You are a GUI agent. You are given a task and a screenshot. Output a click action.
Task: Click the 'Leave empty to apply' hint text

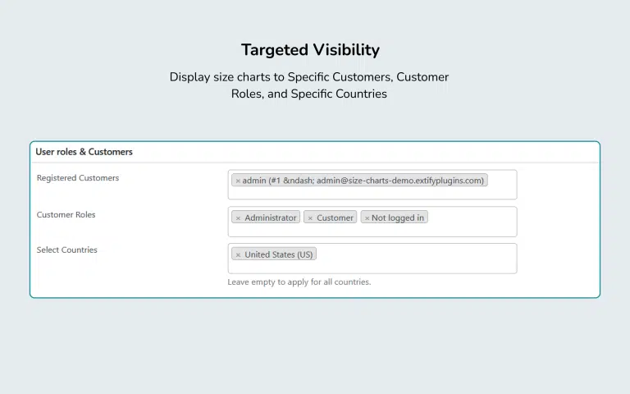coord(299,282)
